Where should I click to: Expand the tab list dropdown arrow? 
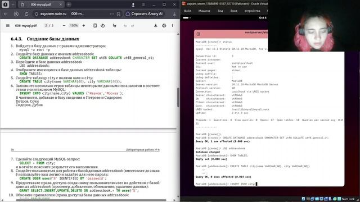13,4
